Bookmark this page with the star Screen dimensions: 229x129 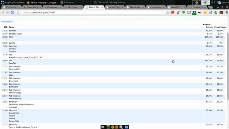[167, 13]
